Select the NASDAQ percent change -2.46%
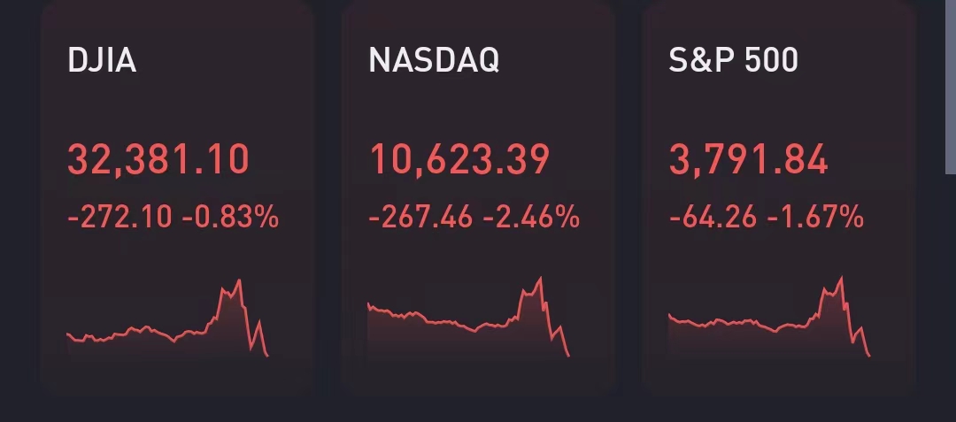956x422 pixels. (x=531, y=216)
